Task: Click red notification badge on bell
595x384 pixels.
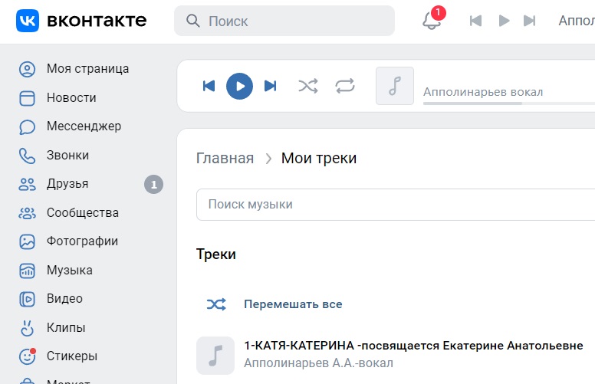Action: [439, 12]
